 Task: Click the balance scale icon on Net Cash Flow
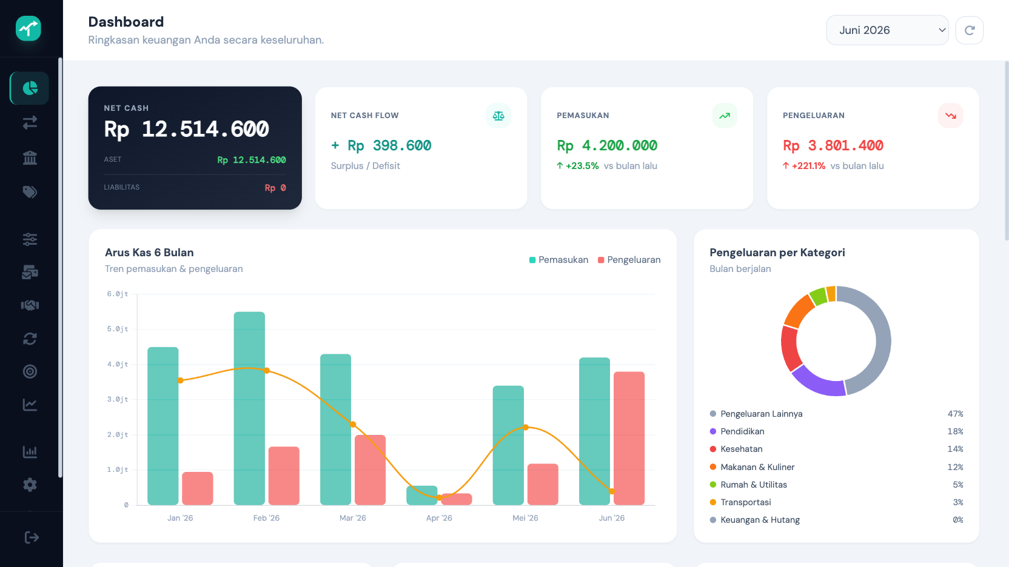pyautogui.click(x=498, y=116)
